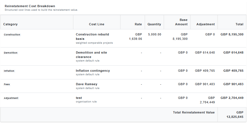Screen dimensions: 250x125
Task: Click Construction adjustment GBP 0
Action: click(x=210, y=34)
